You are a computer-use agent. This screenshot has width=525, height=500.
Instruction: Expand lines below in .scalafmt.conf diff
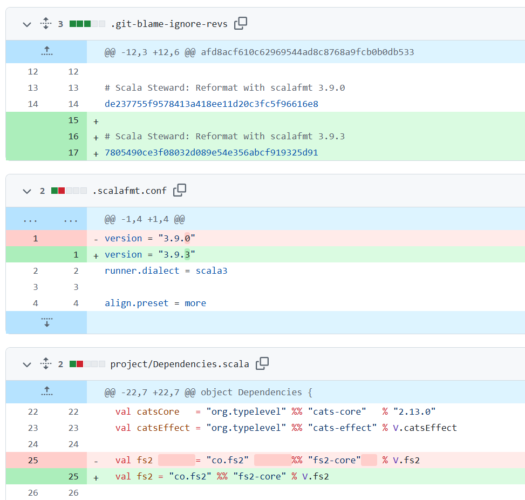pyautogui.click(x=46, y=322)
